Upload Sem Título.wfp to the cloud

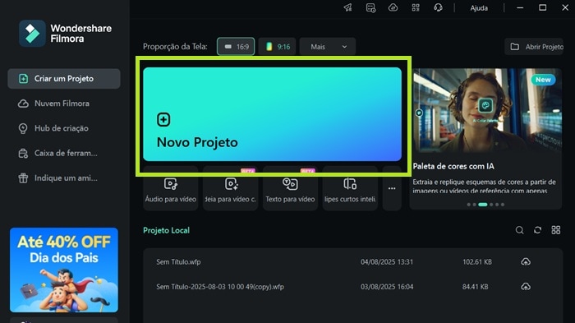tap(526, 261)
